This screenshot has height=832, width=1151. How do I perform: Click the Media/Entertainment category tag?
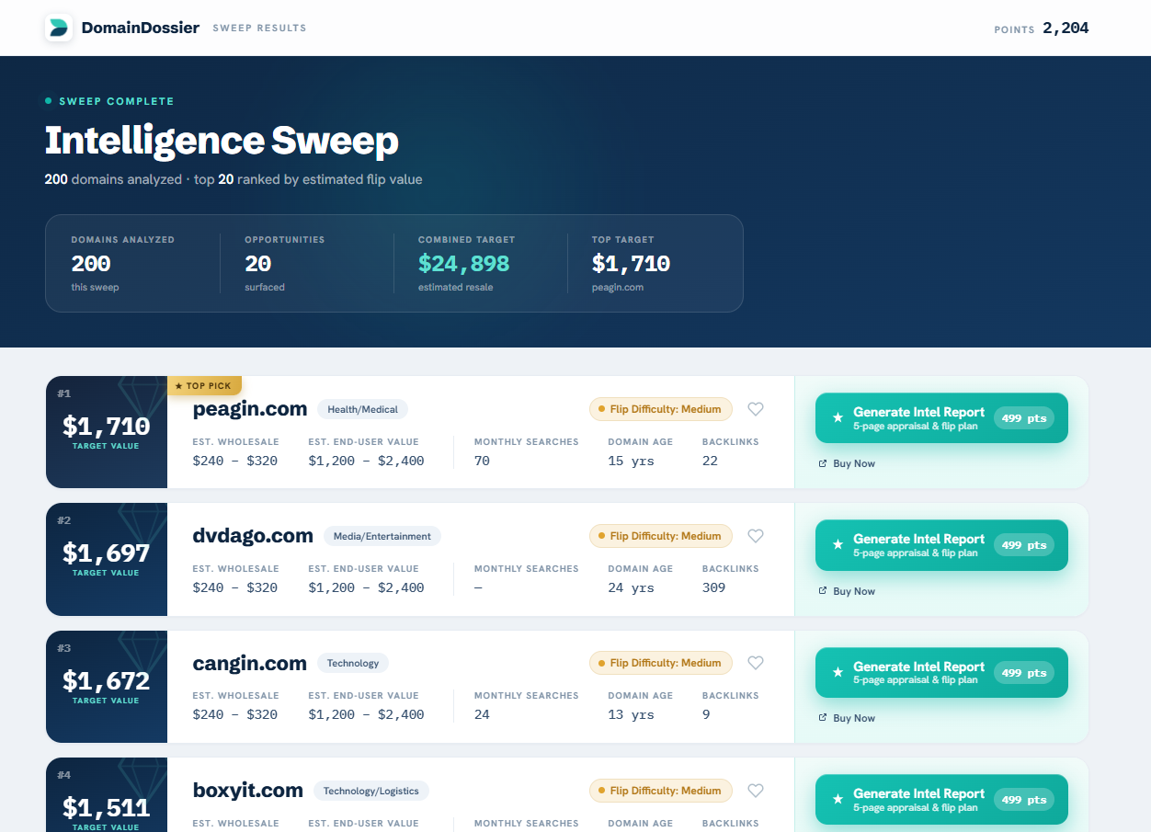pyautogui.click(x=382, y=537)
